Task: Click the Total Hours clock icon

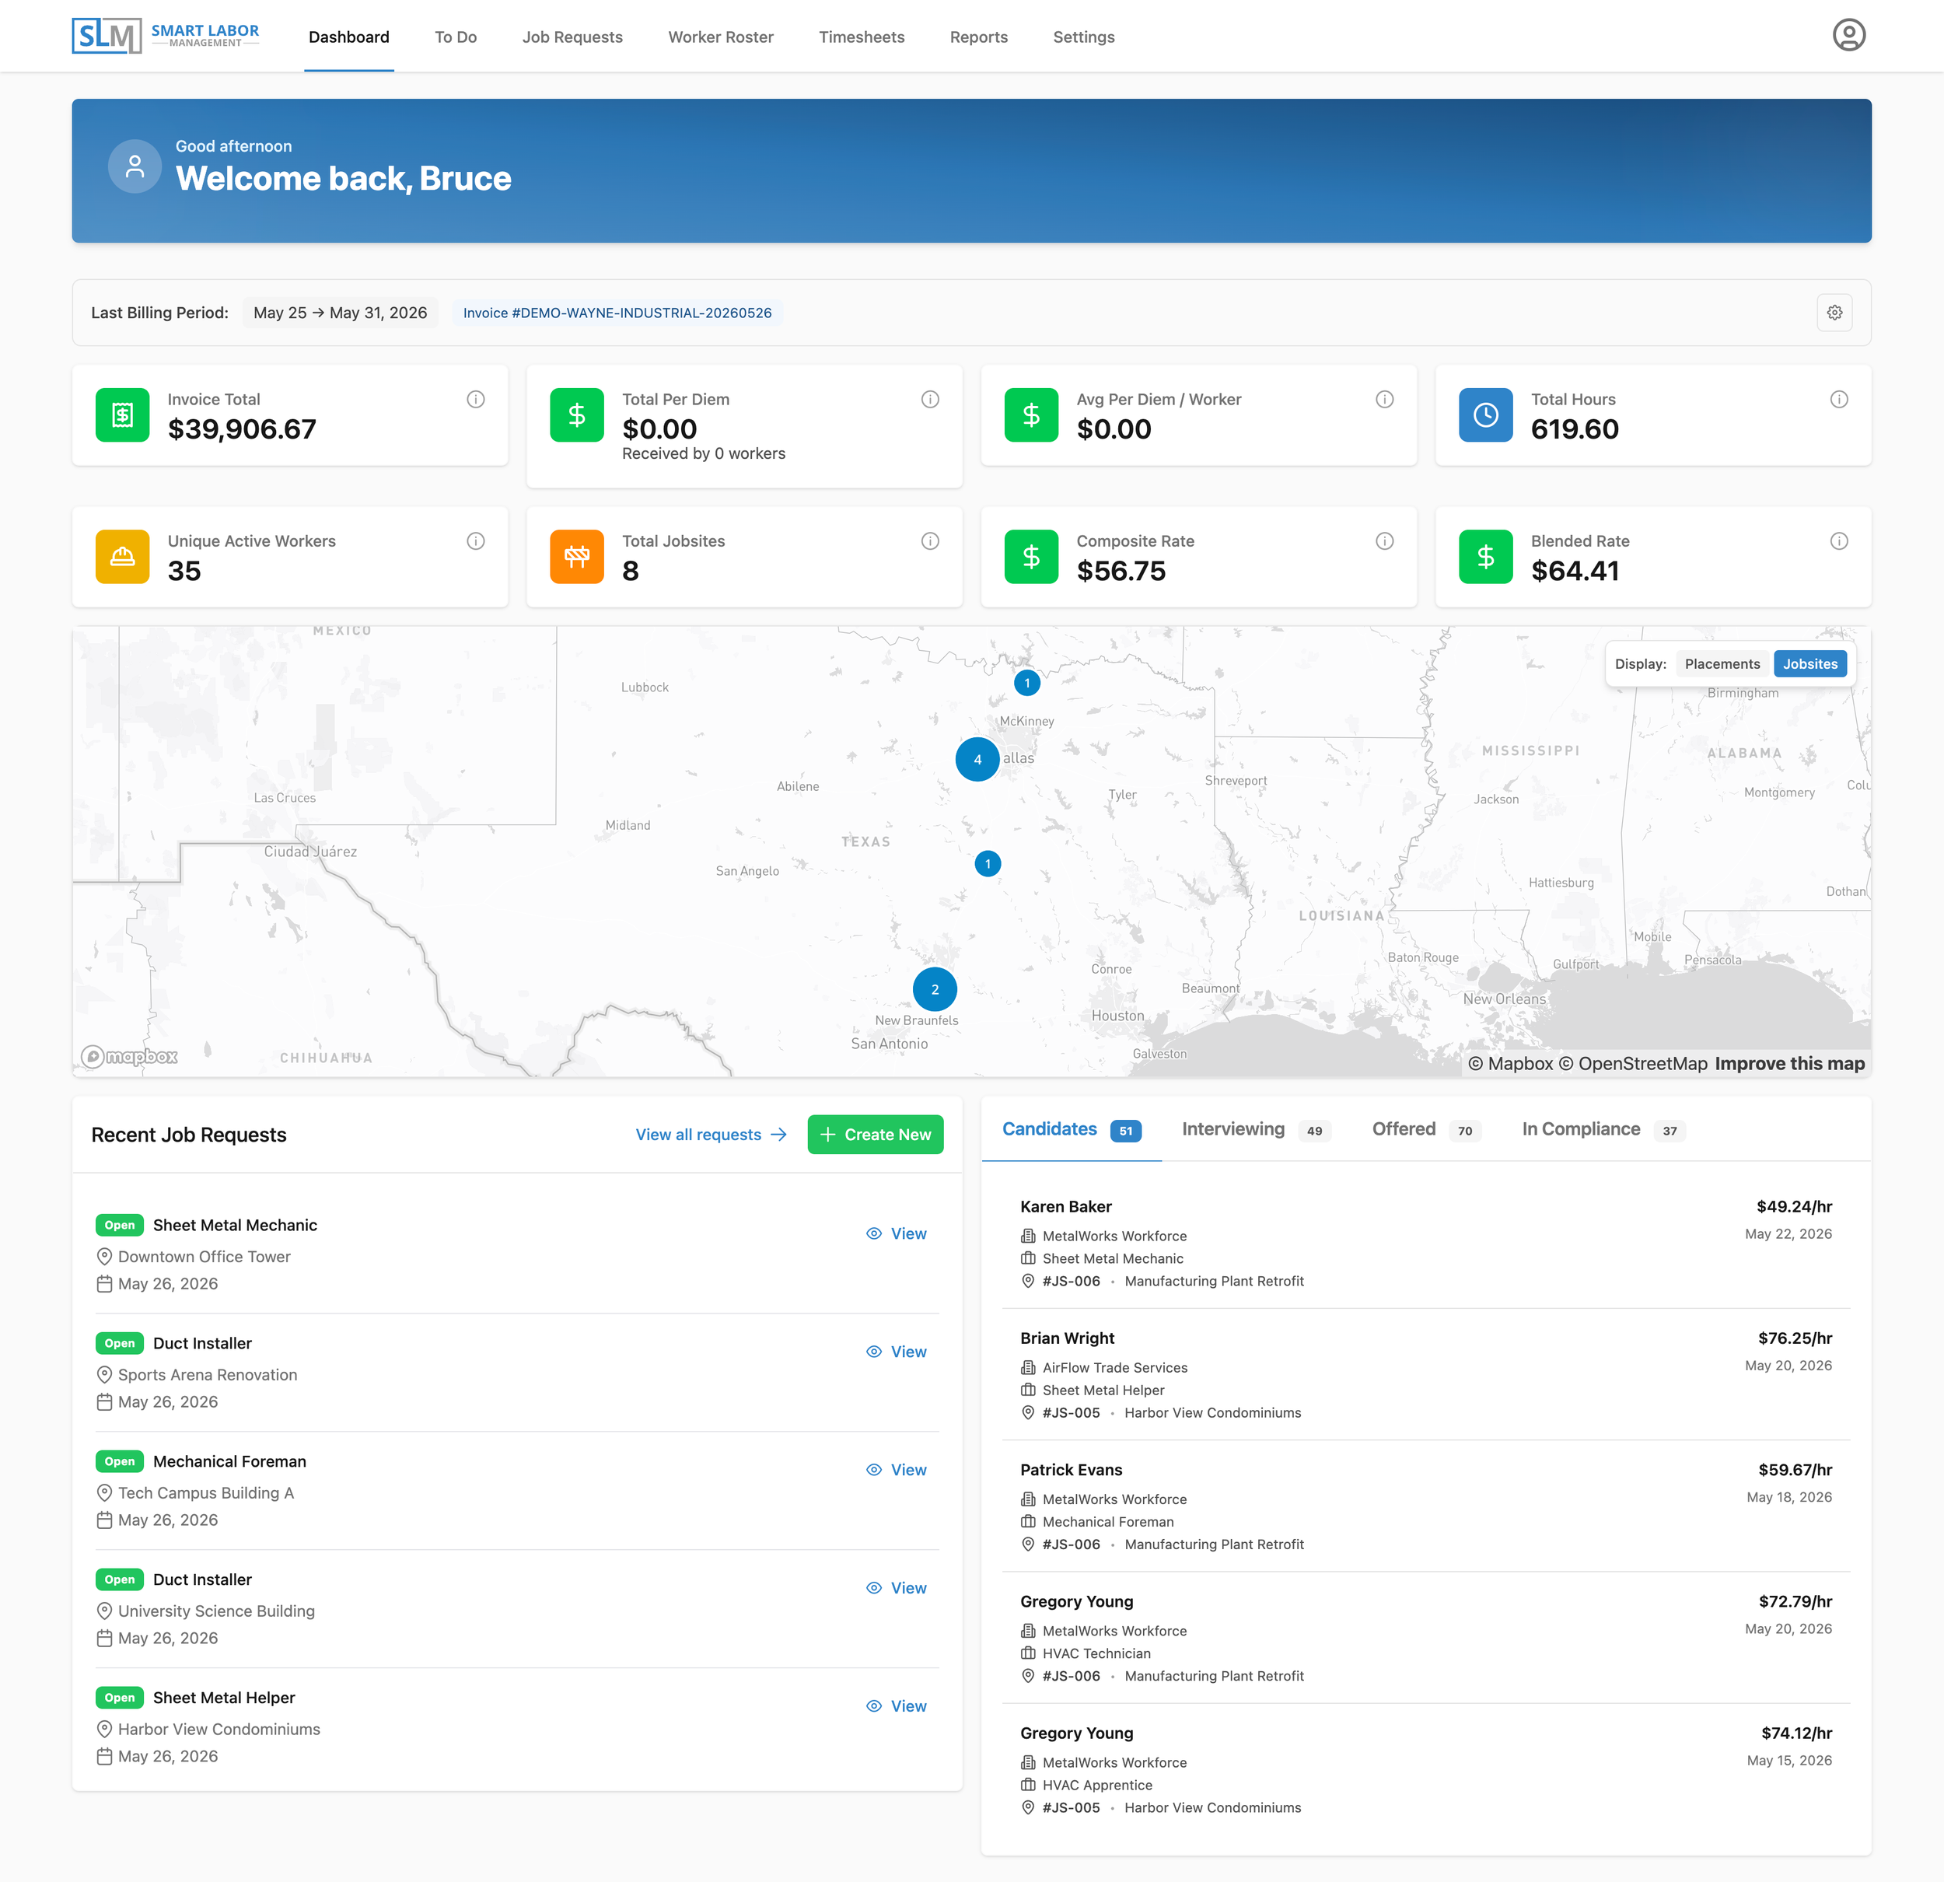Action: click(x=1484, y=415)
